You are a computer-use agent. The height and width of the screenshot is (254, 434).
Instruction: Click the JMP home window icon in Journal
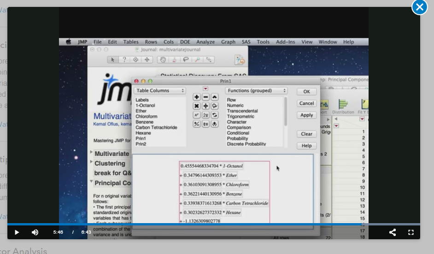pos(240,59)
